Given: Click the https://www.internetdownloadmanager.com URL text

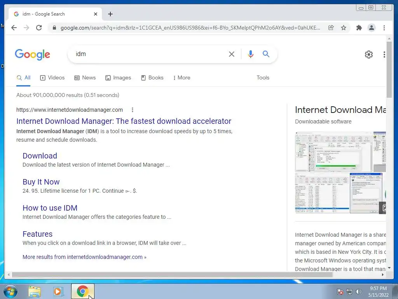Looking at the screenshot, I should [x=70, y=110].
